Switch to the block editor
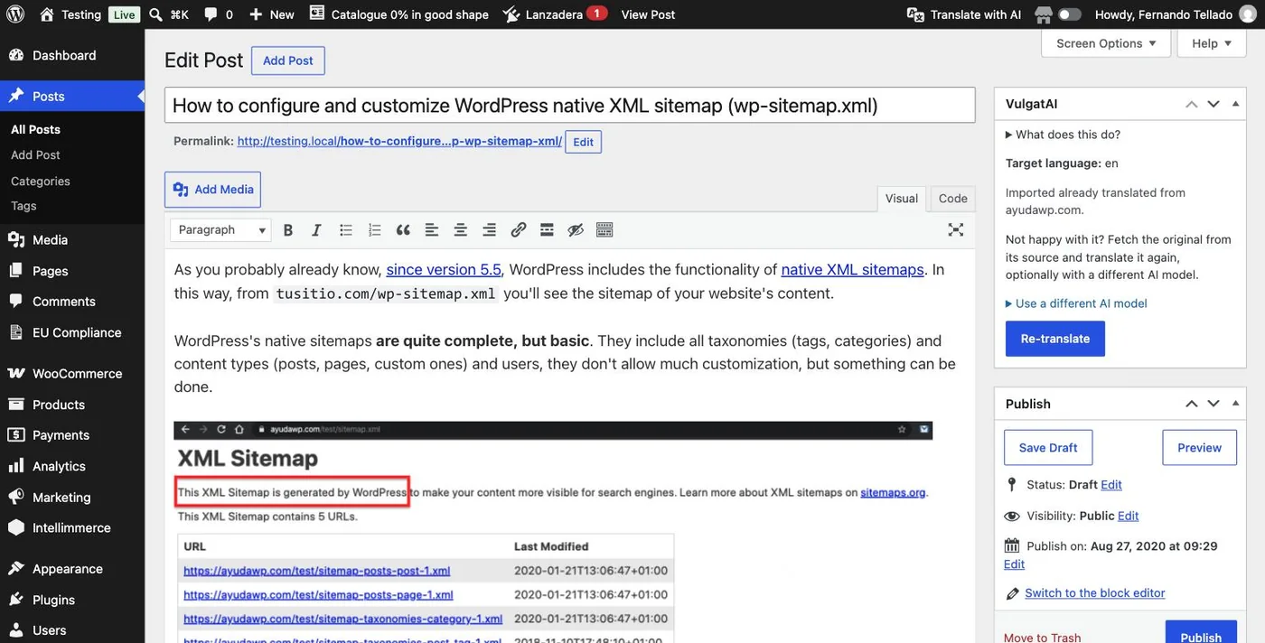Viewport: 1265px width, 643px height. click(x=1095, y=593)
